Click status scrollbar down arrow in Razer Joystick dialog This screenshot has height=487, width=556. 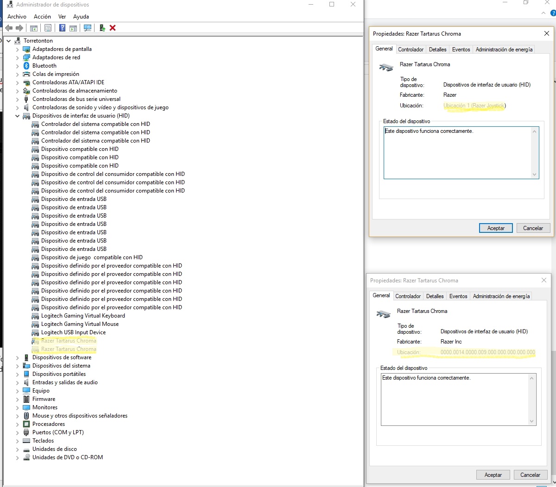tap(534, 175)
